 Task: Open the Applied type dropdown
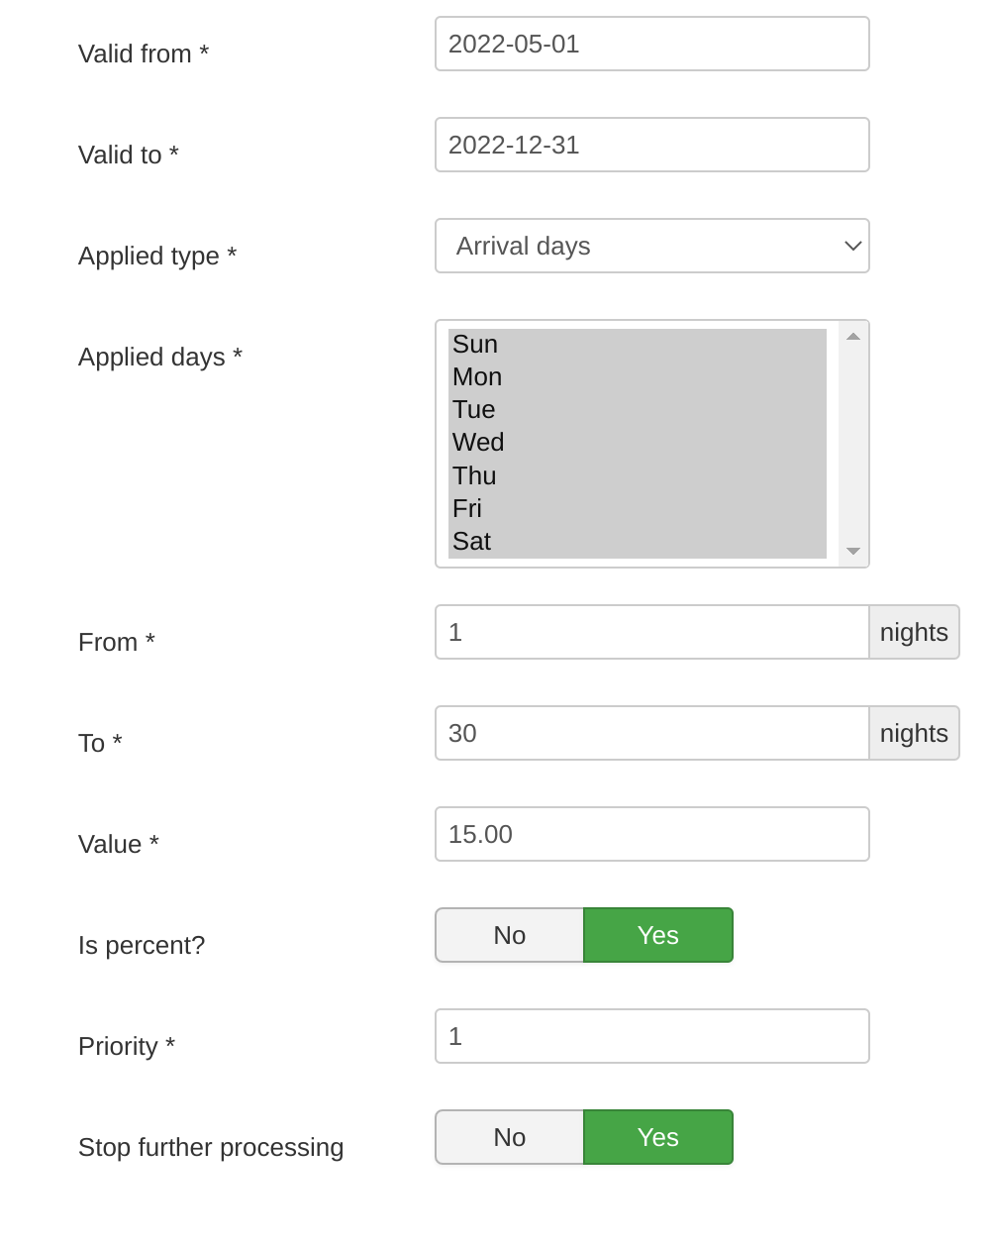click(x=651, y=246)
